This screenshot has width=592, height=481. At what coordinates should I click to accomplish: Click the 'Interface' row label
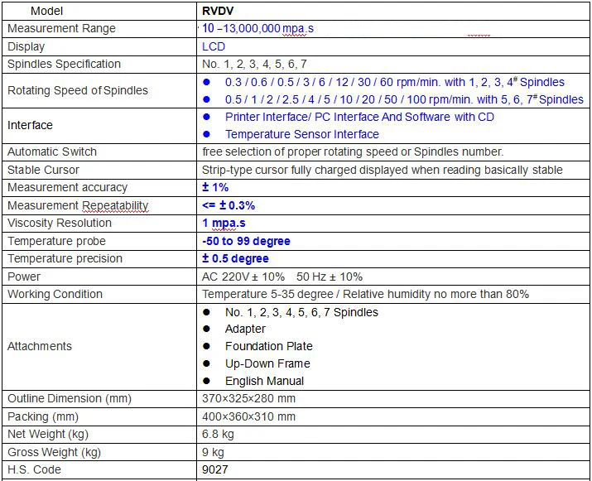click(30, 125)
